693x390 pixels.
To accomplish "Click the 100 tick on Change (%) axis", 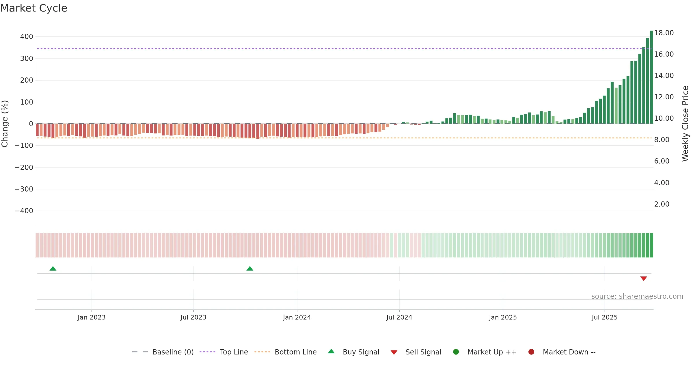I will tap(27, 102).
